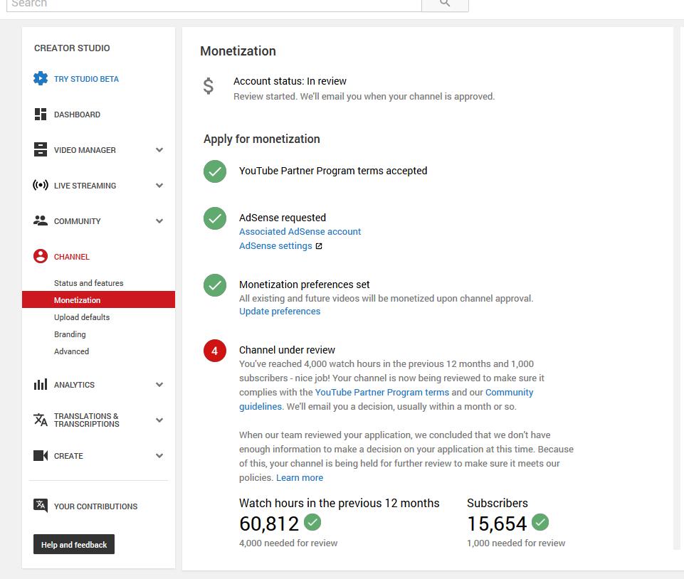Image resolution: width=684 pixels, height=579 pixels.
Task: Open Upload defaults
Action: (x=82, y=317)
